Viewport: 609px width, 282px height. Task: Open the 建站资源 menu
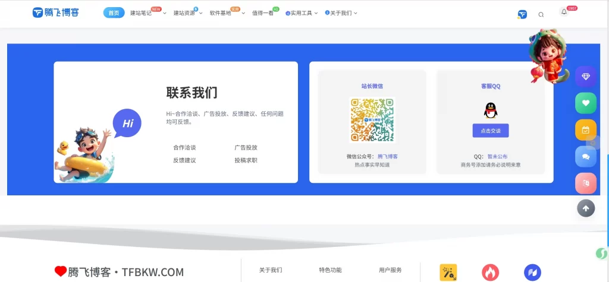point(184,13)
